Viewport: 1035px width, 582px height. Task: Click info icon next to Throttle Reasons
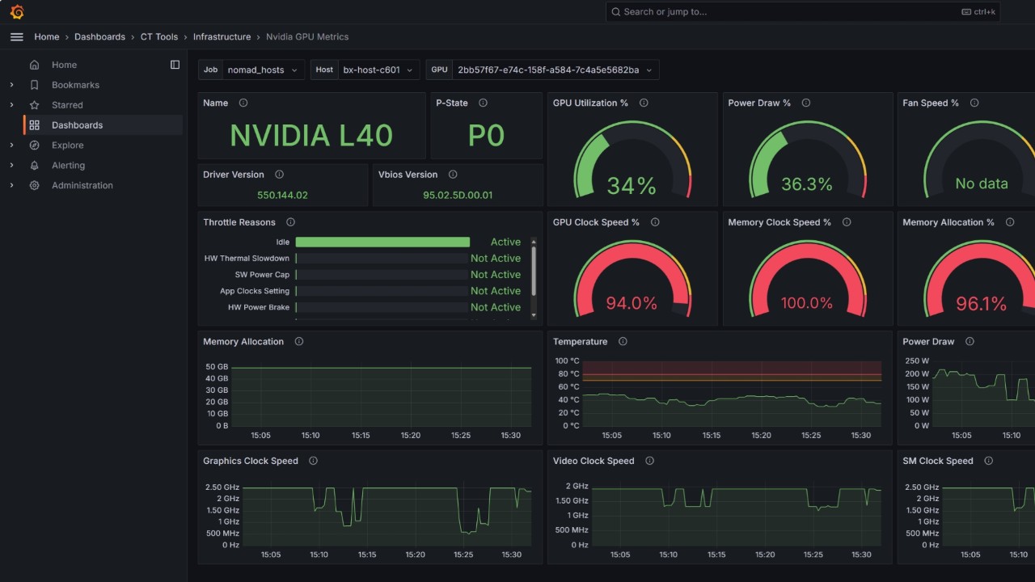[x=290, y=222]
